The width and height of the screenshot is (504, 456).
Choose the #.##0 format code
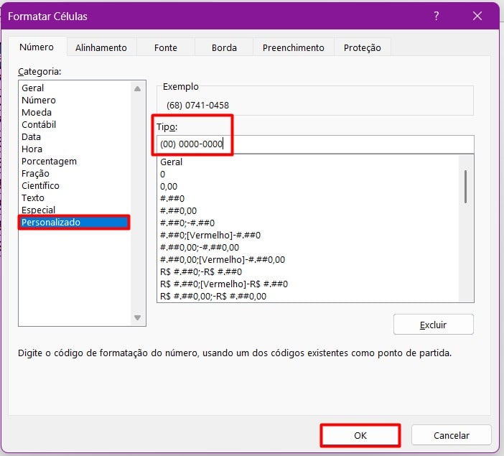(x=308, y=198)
